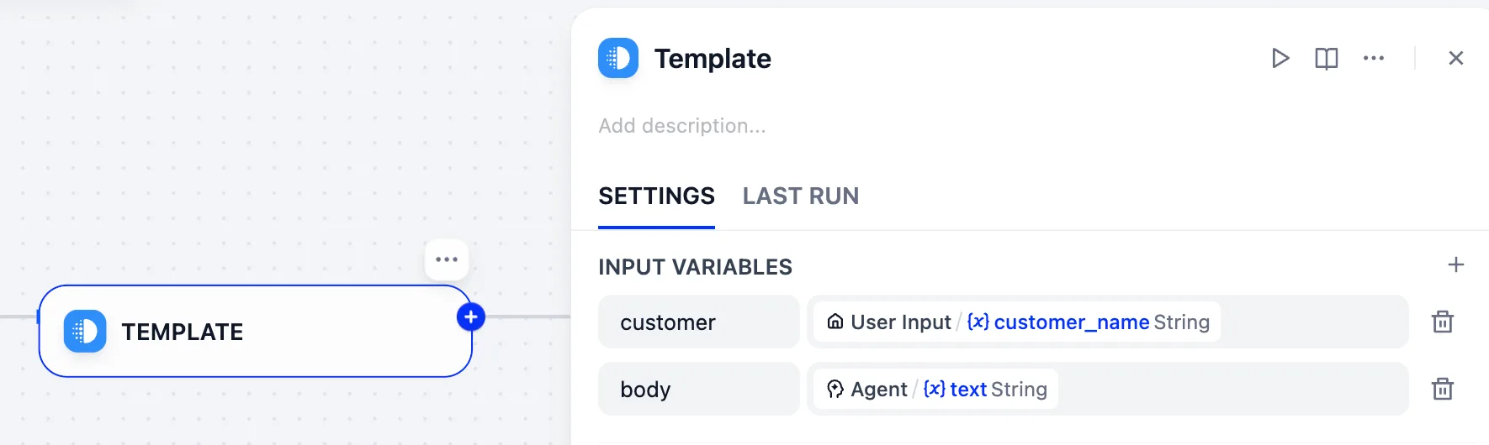Select the TEMPLATE node on canvas

[x=255, y=332]
